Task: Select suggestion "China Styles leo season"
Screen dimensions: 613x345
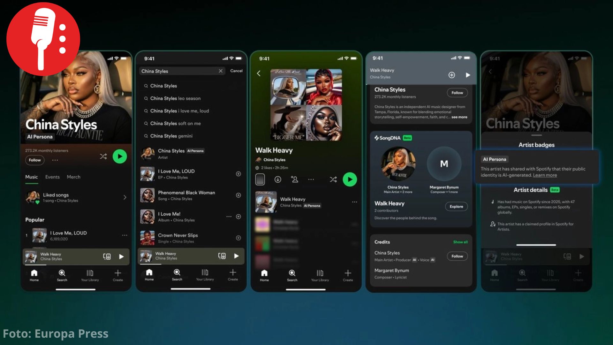Action: (x=175, y=98)
